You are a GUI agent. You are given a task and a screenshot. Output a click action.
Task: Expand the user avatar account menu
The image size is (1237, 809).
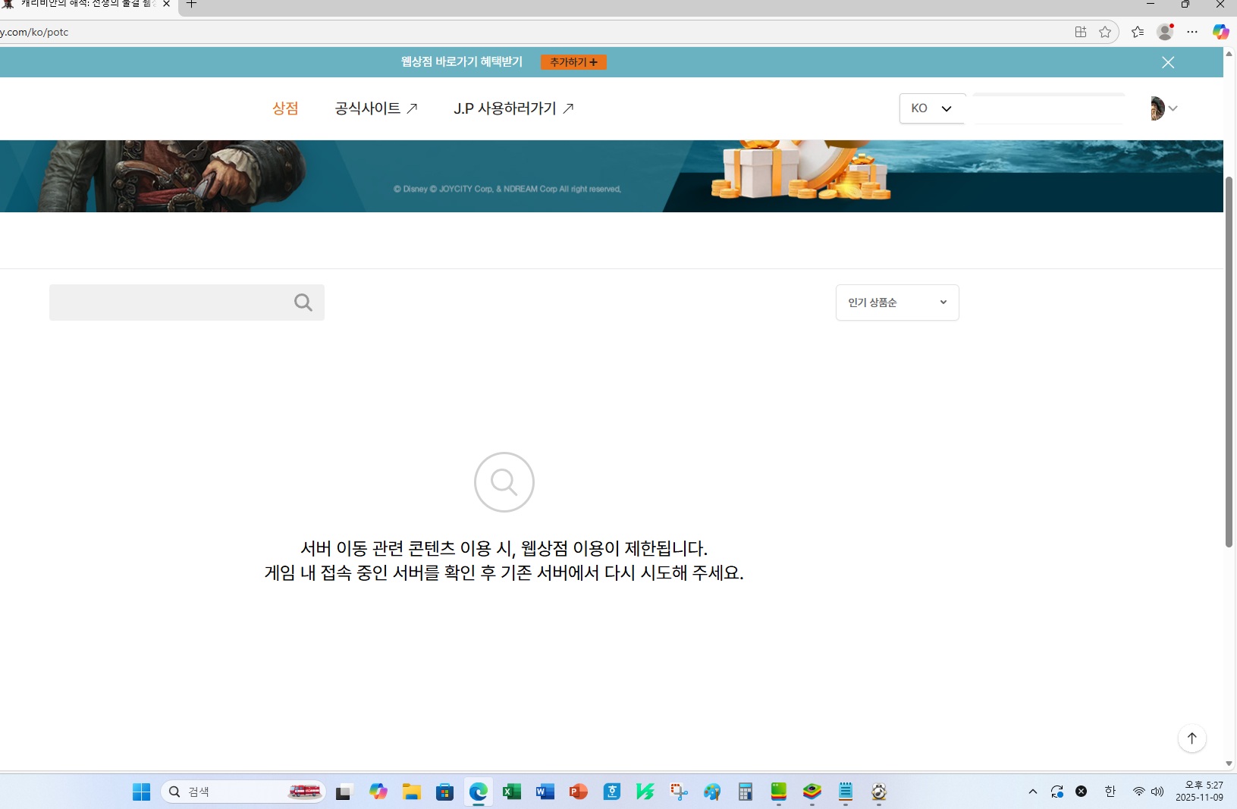[1163, 108]
